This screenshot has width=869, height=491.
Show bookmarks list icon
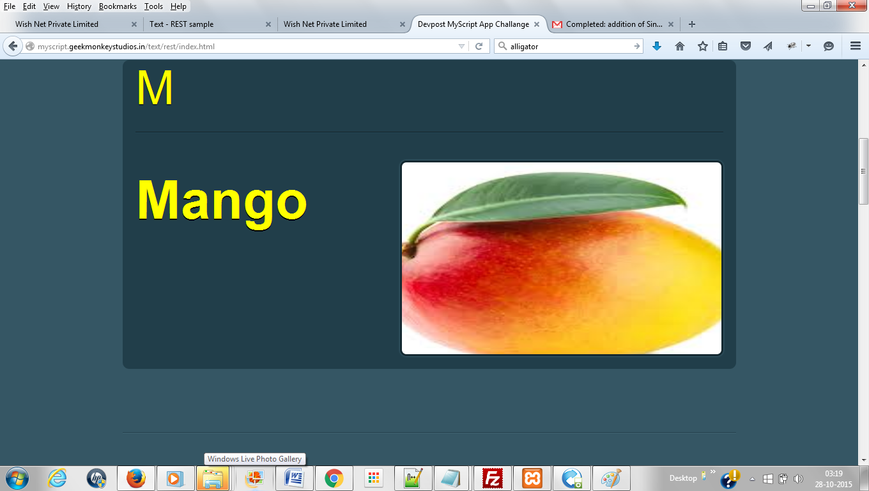(723, 46)
